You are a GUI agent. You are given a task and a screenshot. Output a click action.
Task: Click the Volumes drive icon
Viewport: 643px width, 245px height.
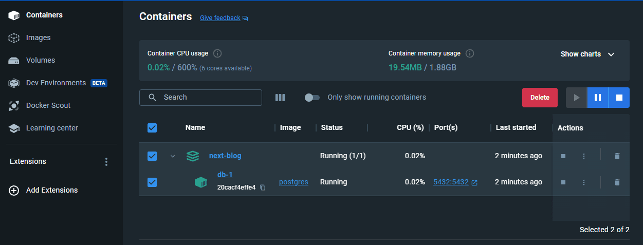click(x=14, y=61)
